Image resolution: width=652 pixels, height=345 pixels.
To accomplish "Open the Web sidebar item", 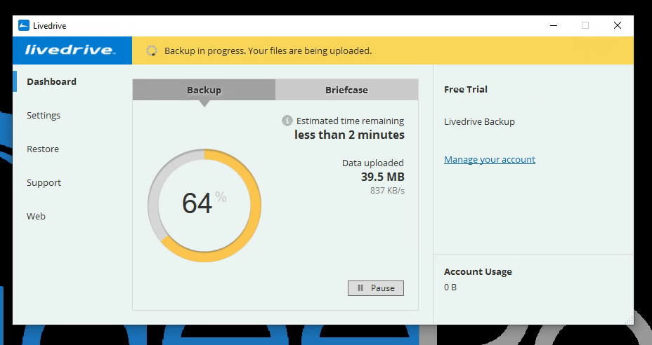I will click(36, 216).
